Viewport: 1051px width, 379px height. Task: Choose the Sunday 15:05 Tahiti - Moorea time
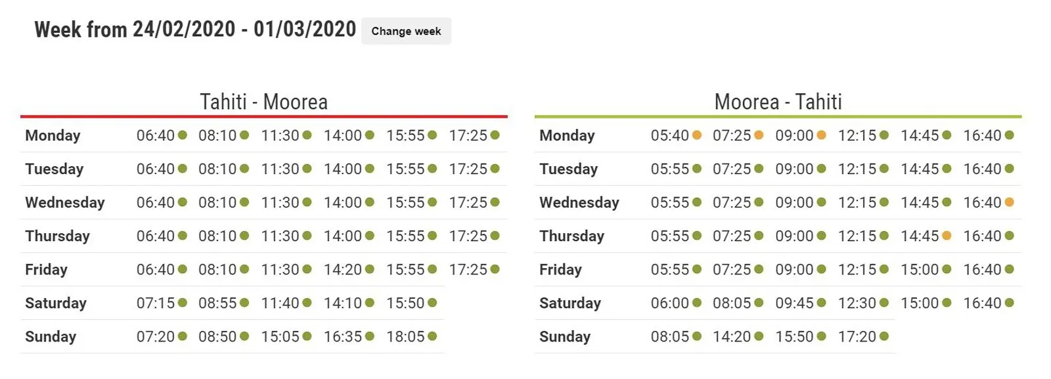pos(280,336)
